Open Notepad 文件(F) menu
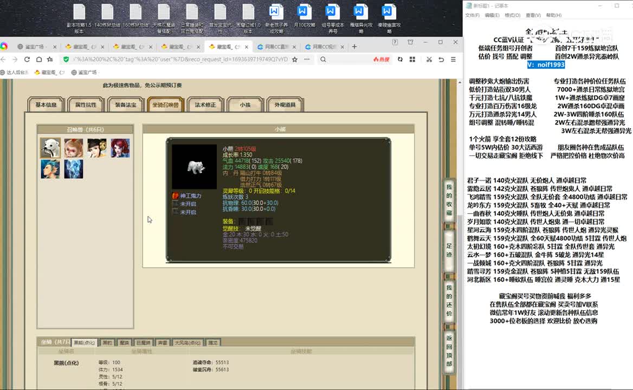The height and width of the screenshot is (390, 633). [x=473, y=15]
